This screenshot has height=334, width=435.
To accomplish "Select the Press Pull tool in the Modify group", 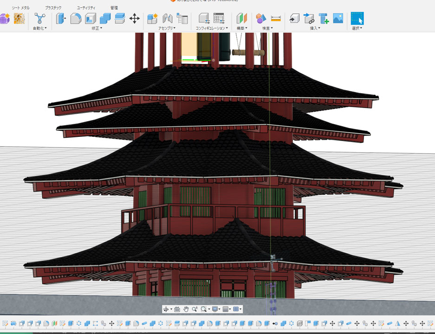I will [61, 19].
